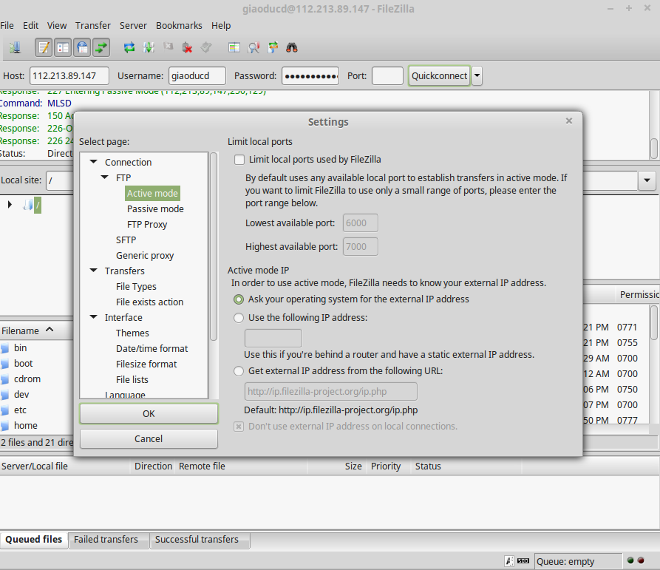The height and width of the screenshot is (570, 660).
Task: Open the Transfer menu
Action: click(93, 26)
